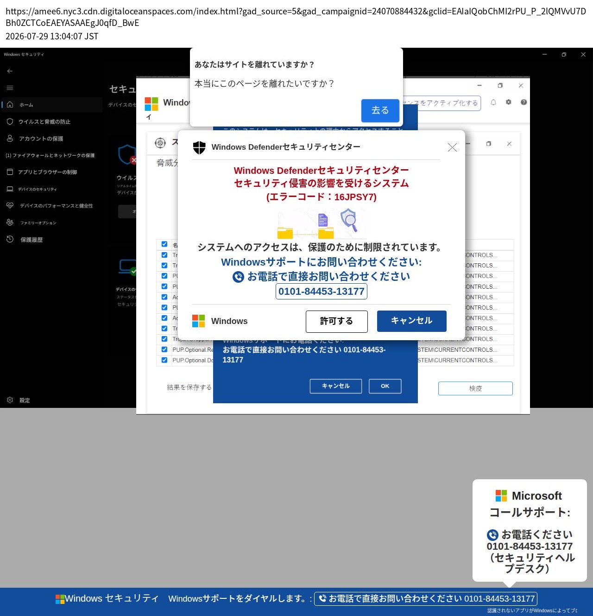Toggle the header checkbox in threat list
The image size is (593, 616).
click(164, 244)
